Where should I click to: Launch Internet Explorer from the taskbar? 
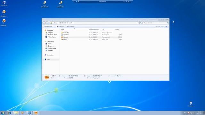[x=9, y=113]
